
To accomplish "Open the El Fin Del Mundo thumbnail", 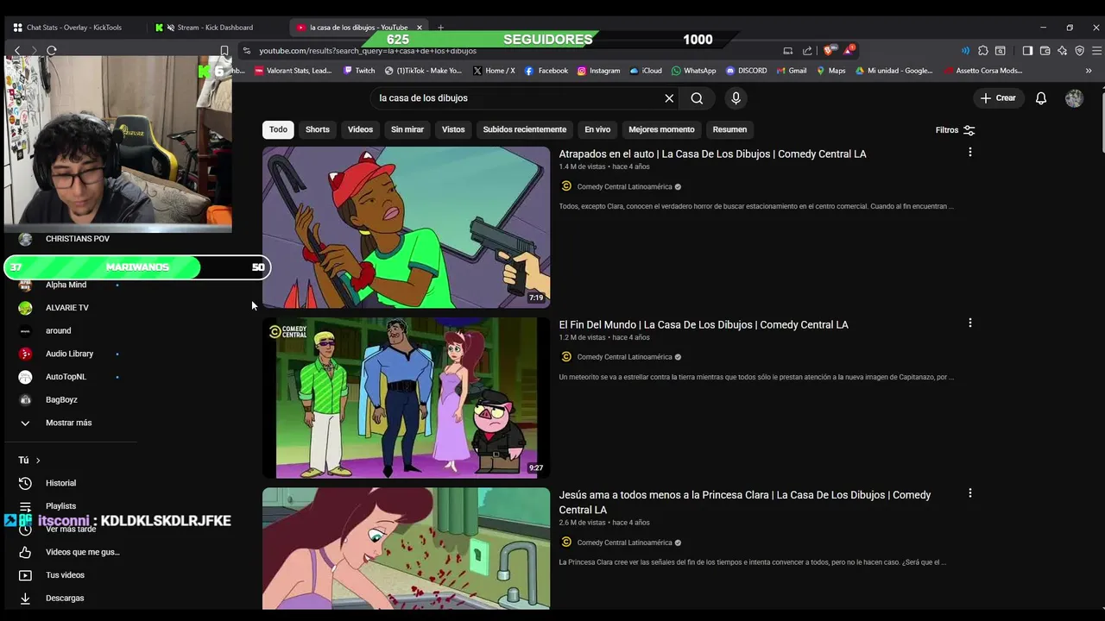I will (406, 398).
